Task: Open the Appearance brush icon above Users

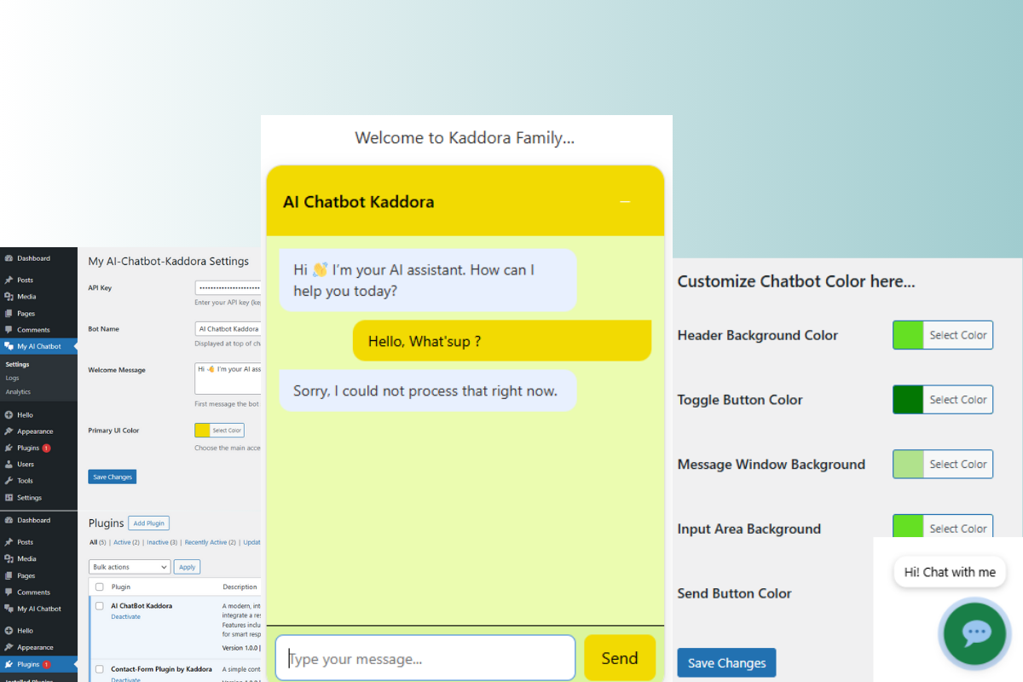Action: pyautogui.click(x=9, y=431)
